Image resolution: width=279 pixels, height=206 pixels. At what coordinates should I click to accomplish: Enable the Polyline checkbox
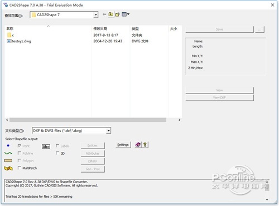(19, 153)
